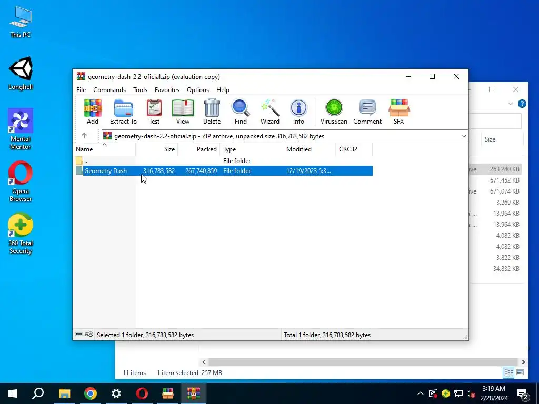Open Opera from the taskbar

(142, 393)
